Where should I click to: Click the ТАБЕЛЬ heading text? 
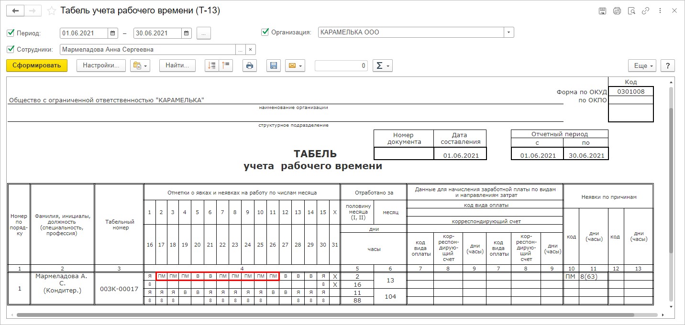click(x=315, y=154)
